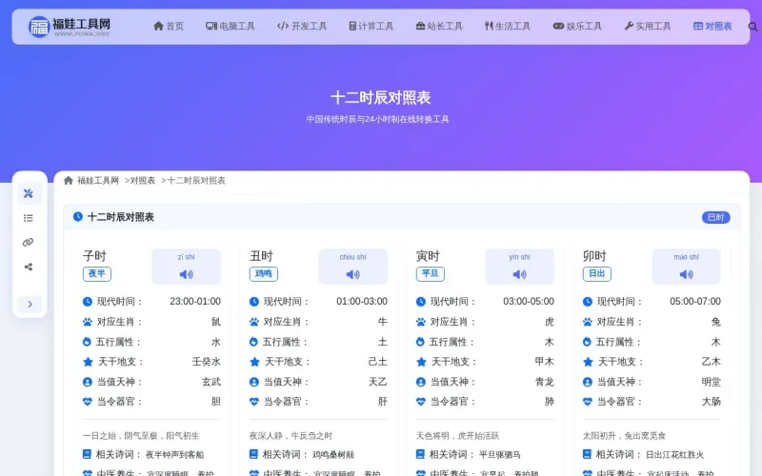Click the person icon in 子时 当值天神 row

coord(88,383)
